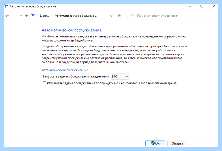Screen dimensions: 222x151
Task: Click the 'Автоматическое обслуживание' section label
Action: tap(65, 70)
